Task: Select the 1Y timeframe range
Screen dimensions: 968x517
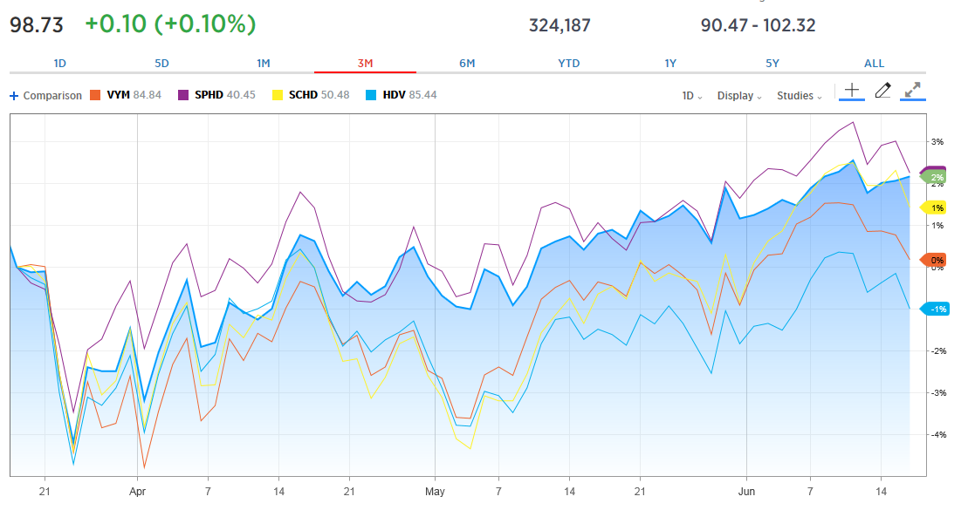Action: point(670,63)
